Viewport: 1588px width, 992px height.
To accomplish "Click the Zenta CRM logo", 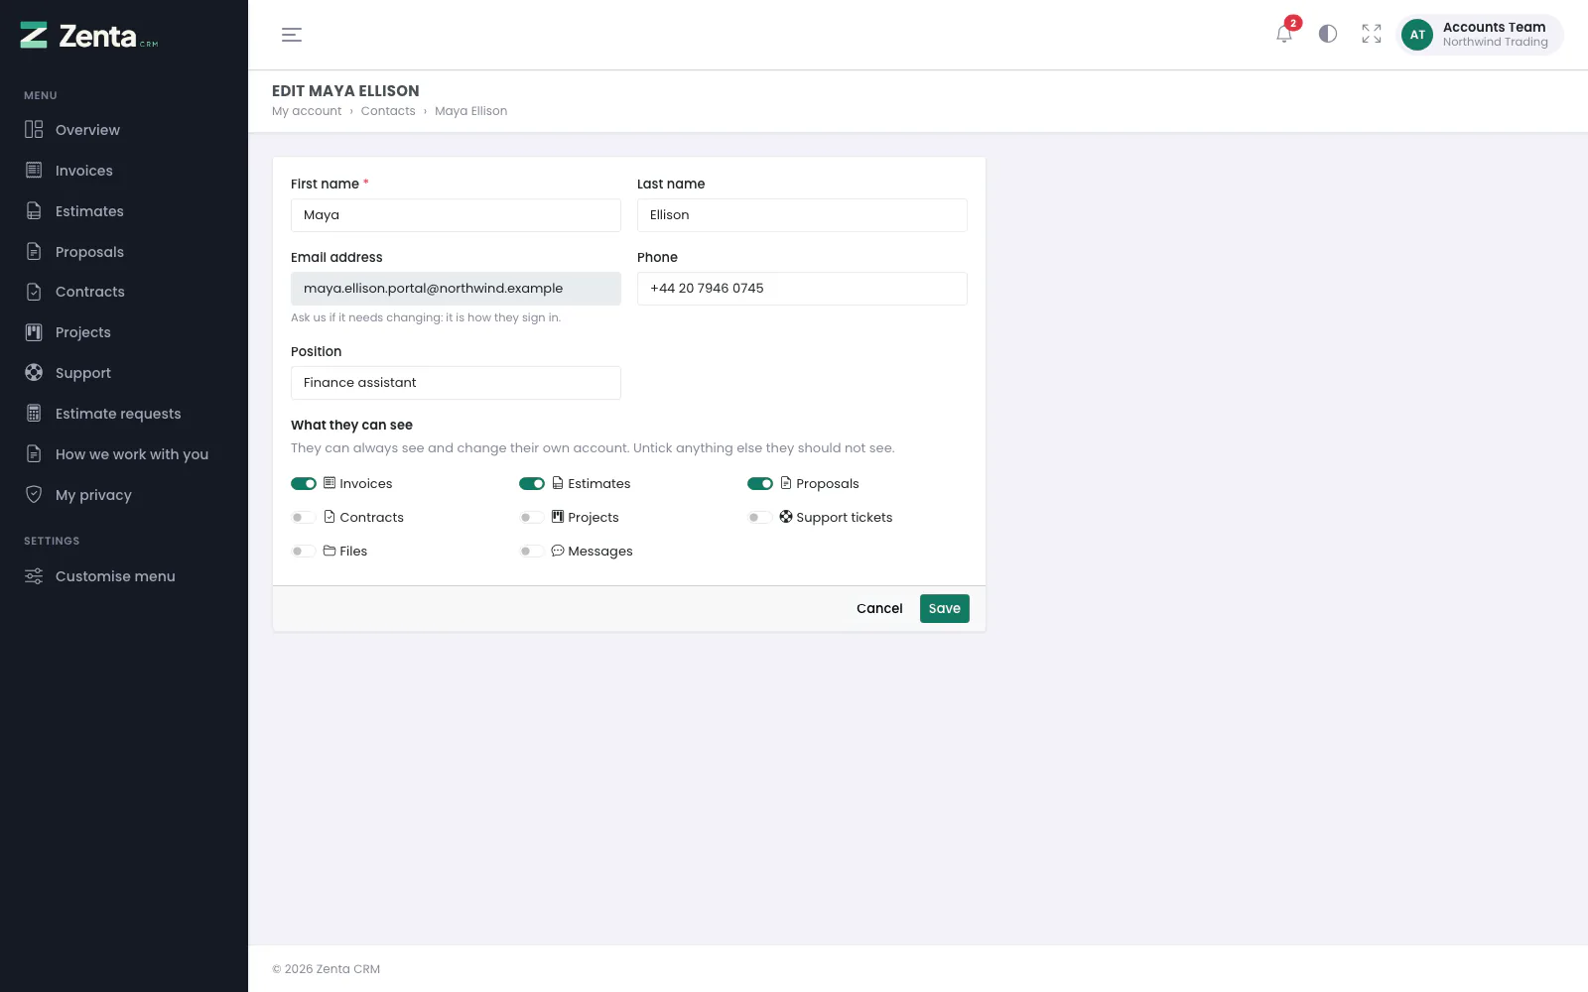I will 89,36.
